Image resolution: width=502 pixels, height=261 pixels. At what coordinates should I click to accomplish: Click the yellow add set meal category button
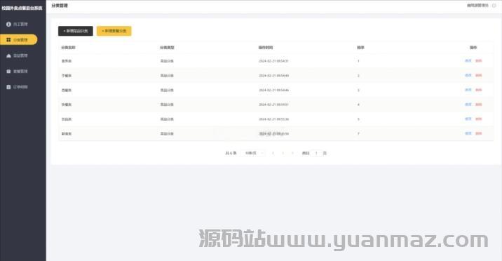114,31
